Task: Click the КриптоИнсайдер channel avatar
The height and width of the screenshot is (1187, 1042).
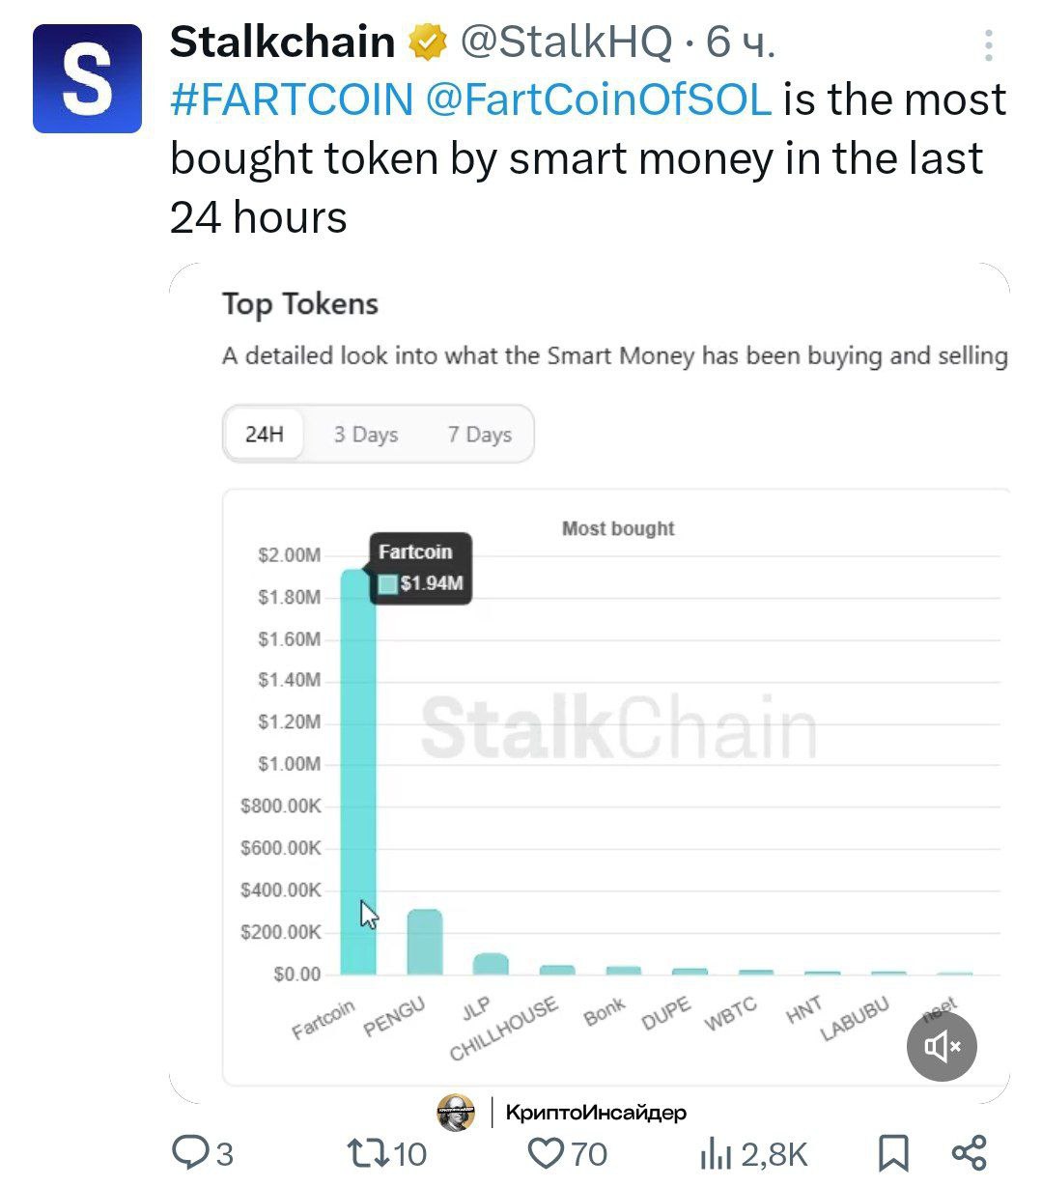Action: [456, 1113]
